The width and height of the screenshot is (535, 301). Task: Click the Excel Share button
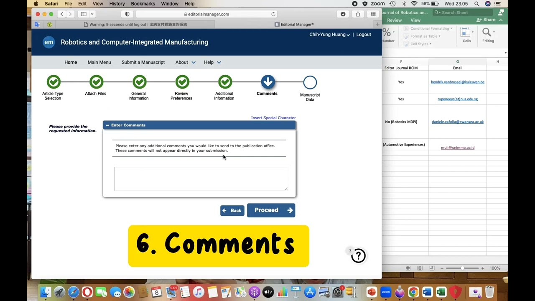pos(486,20)
